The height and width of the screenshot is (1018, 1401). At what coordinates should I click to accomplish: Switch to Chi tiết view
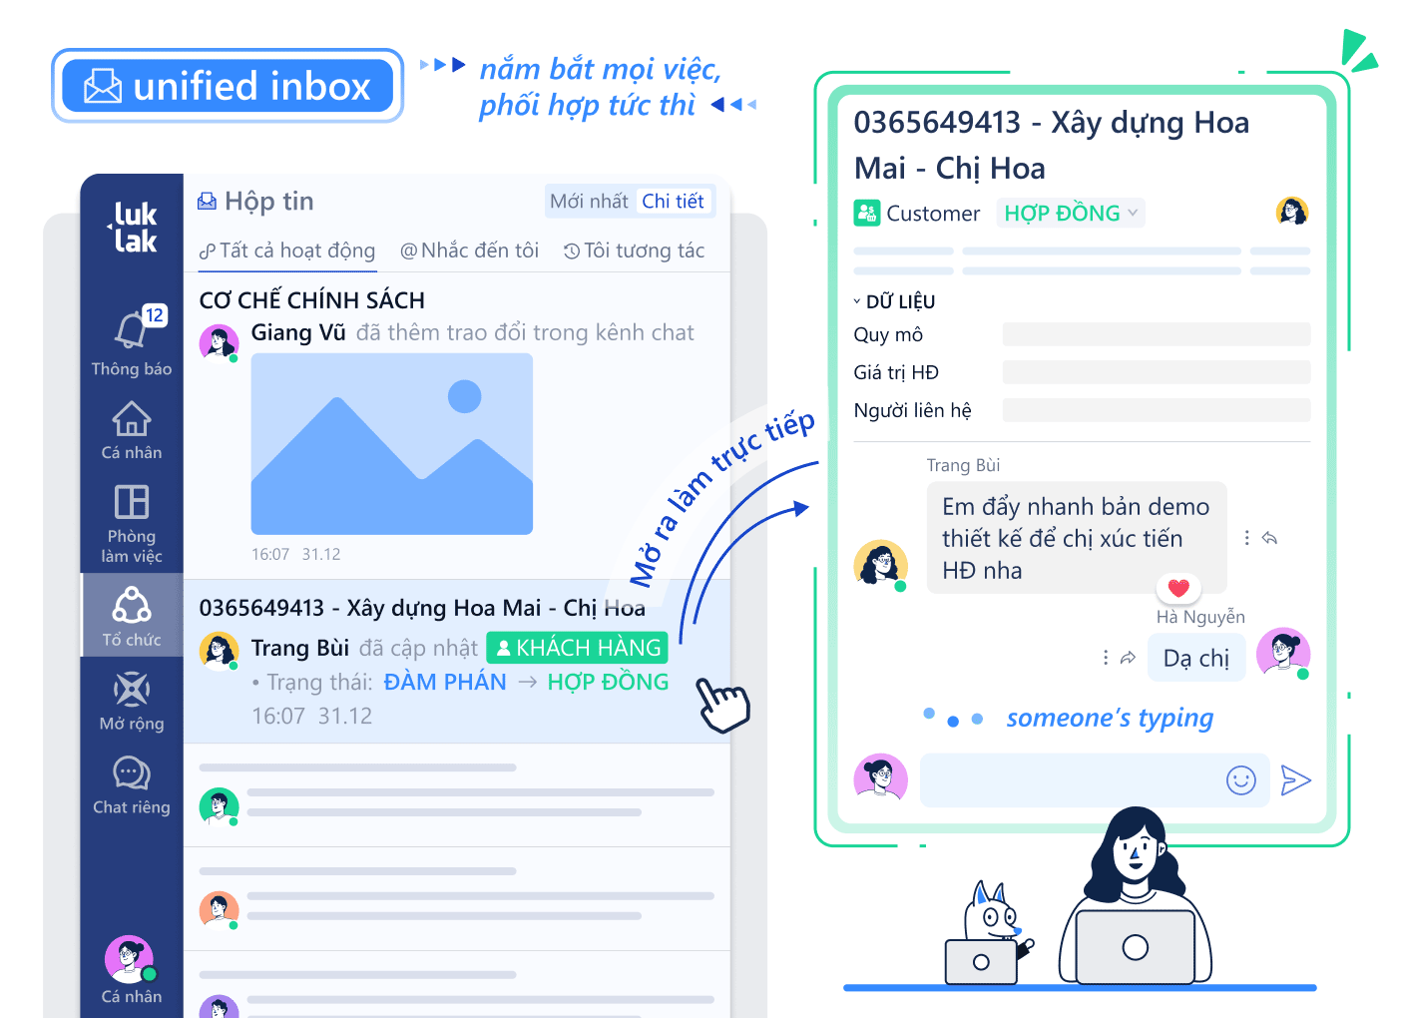[674, 202]
